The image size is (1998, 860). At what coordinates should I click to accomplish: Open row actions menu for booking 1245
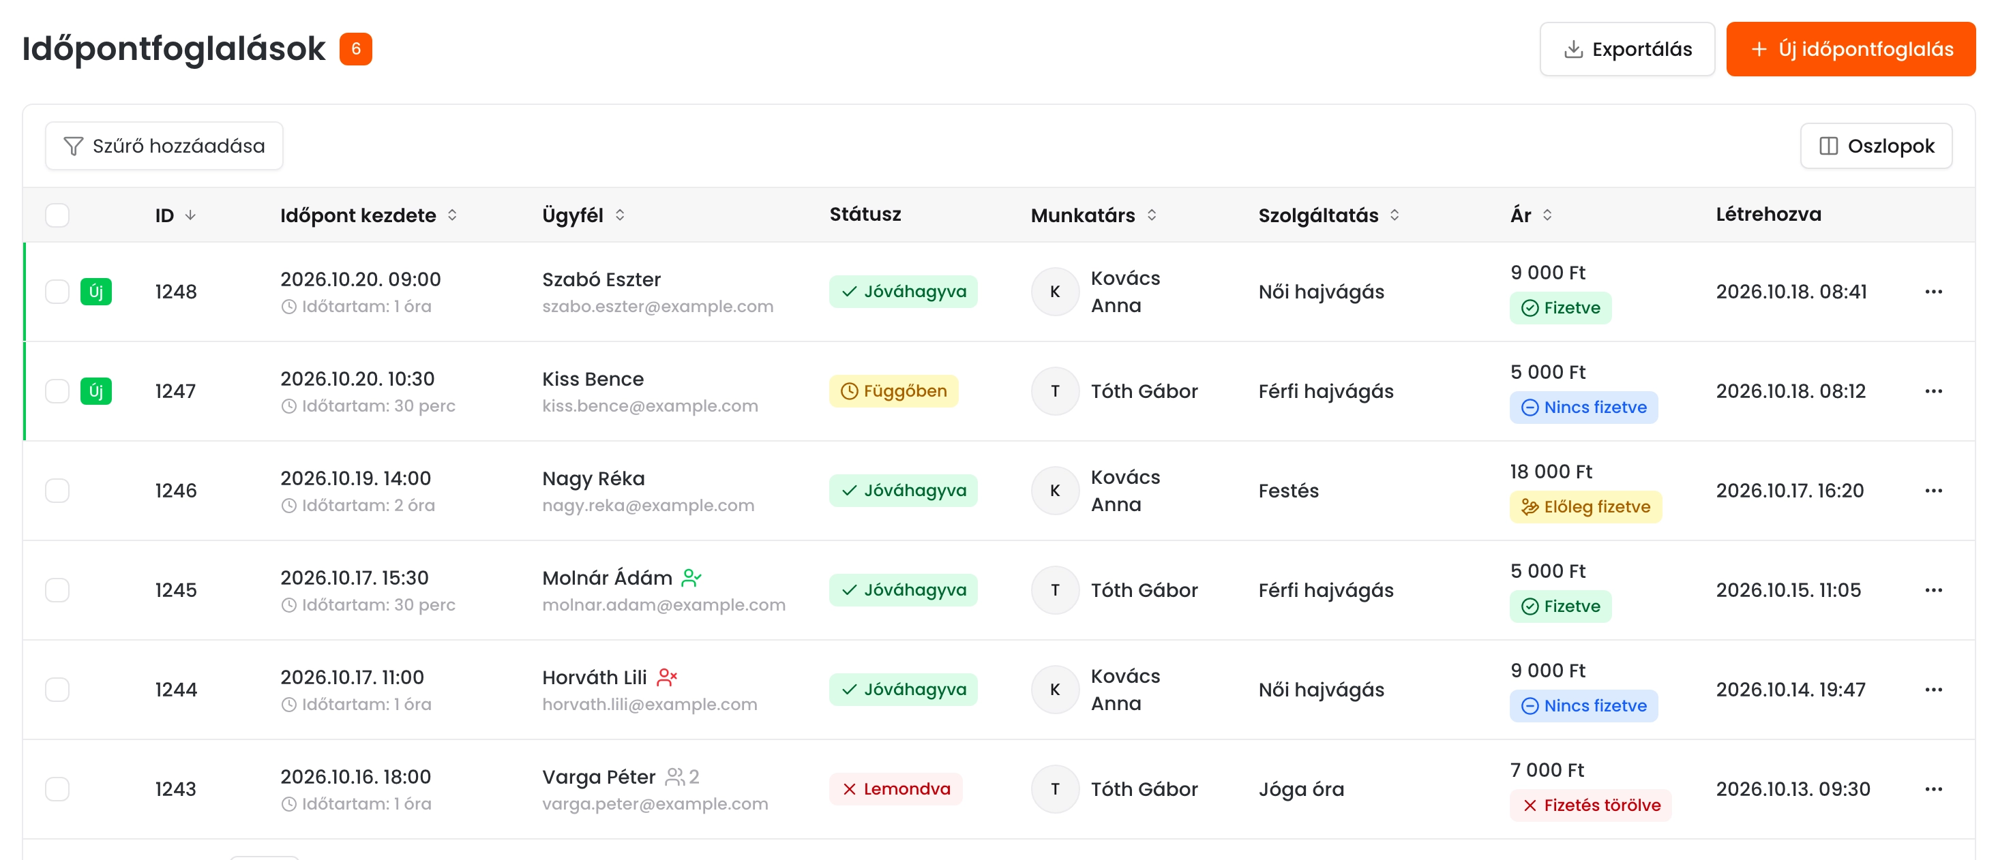tap(1933, 589)
